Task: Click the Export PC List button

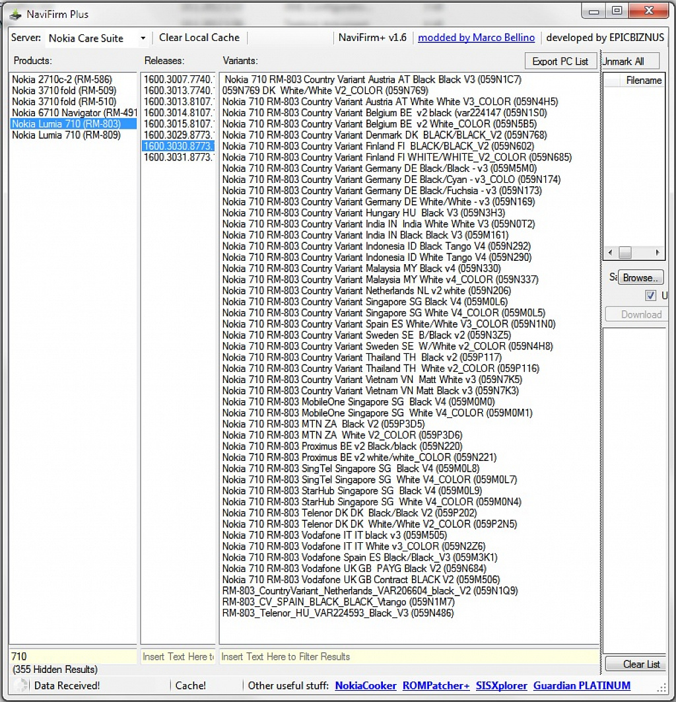Action: (560, 61)
